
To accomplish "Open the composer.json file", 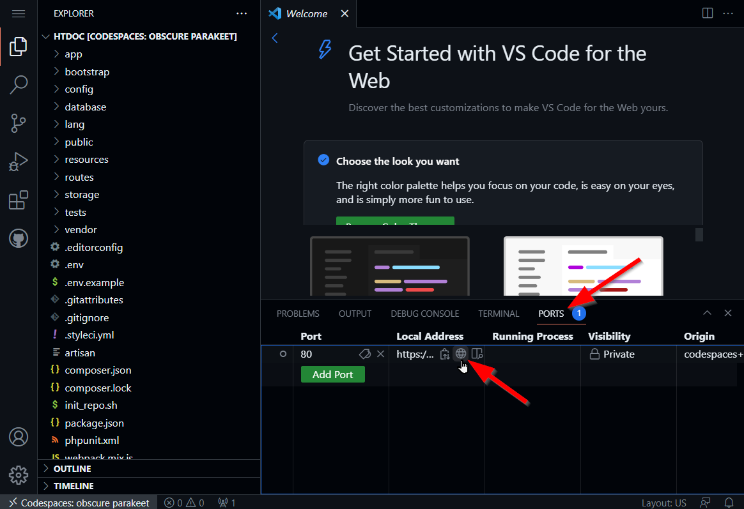I will click(149, 370).
